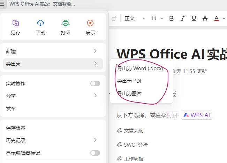Click the 今天 11:55 更新 timestamp

click(x=190, y=71)
